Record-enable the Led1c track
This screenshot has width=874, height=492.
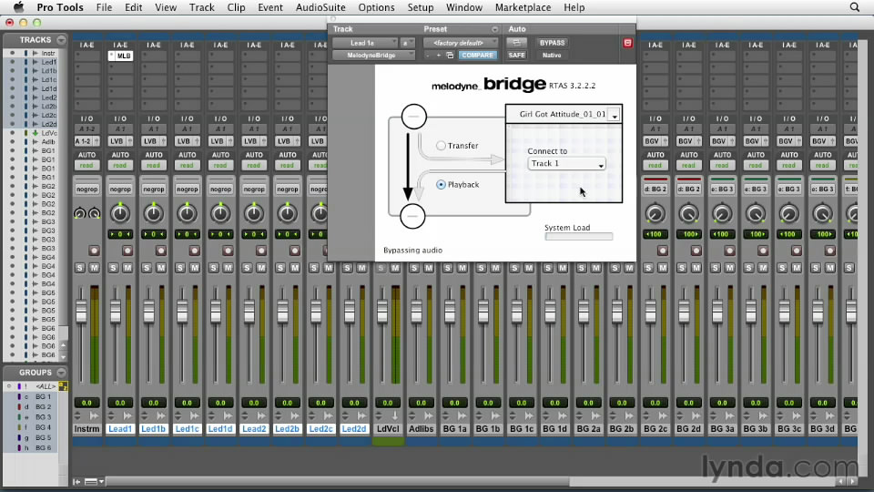click(194, 251)
